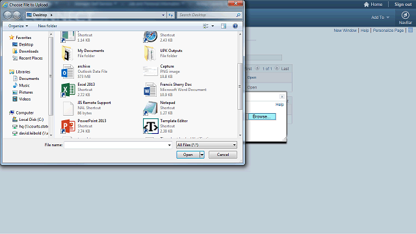Click the file list vertical scrollbar thumb
Image resolution: width=416 pixels, height=234 pixels.
click(x=240, y=86)
